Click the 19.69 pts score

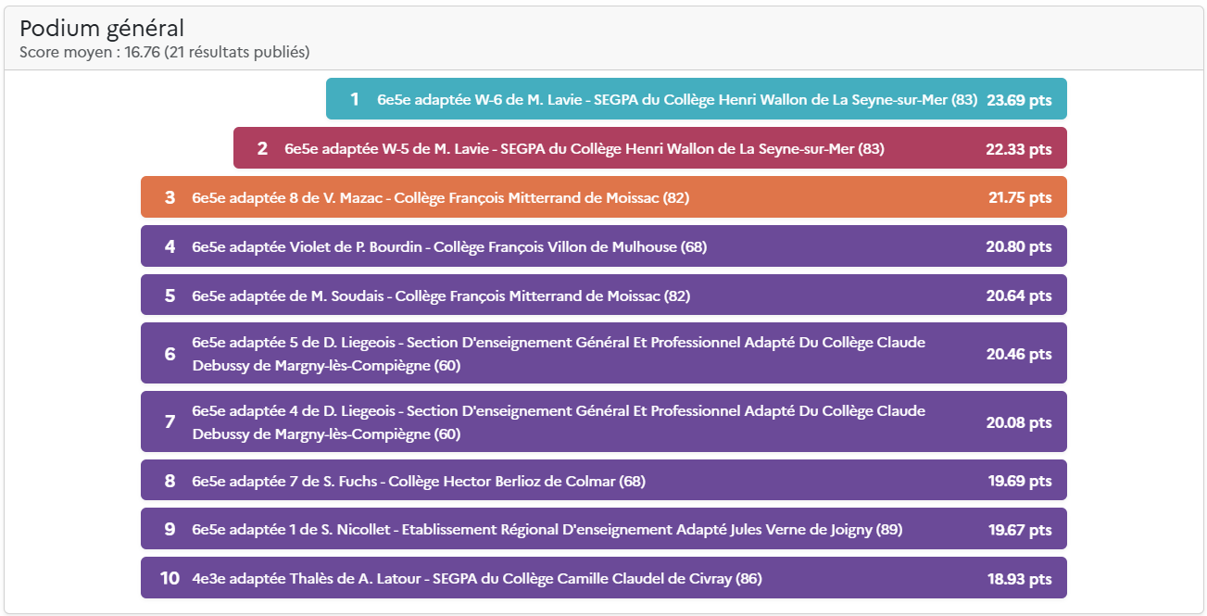coord(1019,481)
